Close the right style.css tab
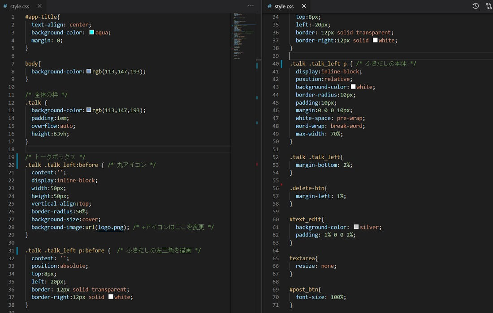Viewport: 493px width, 313px height. pos(304,6)
